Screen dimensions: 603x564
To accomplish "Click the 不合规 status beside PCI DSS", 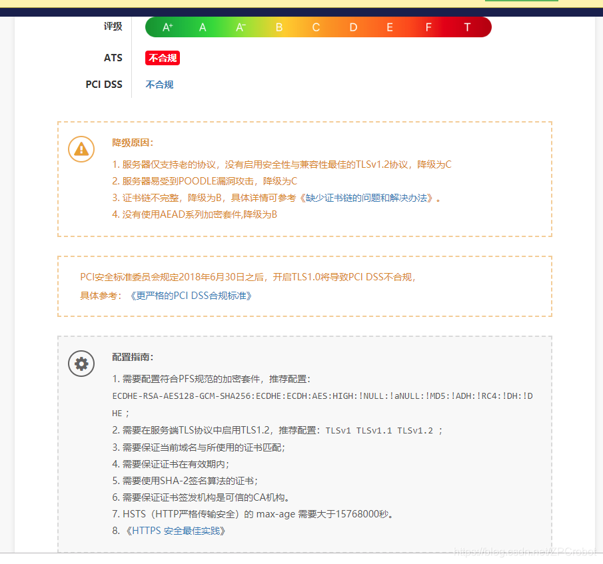I will click(159, 85).
